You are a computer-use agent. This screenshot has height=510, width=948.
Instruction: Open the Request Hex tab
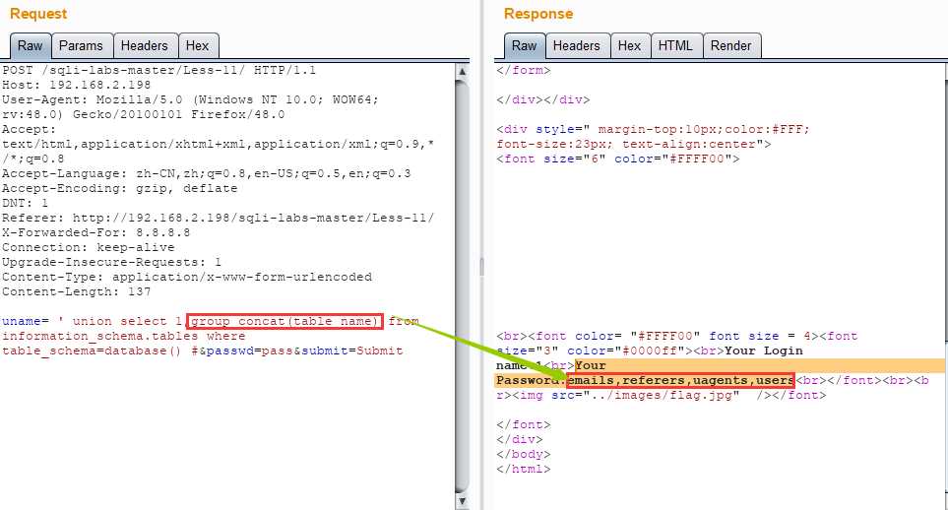click(x=197, y=46)
